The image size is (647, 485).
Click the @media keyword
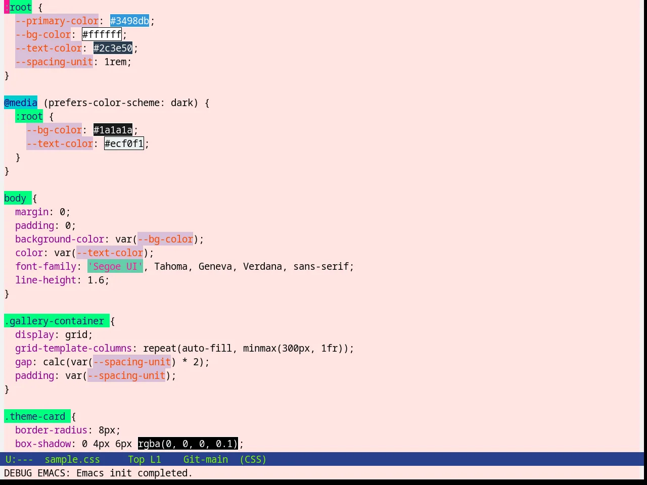point(21,103)
